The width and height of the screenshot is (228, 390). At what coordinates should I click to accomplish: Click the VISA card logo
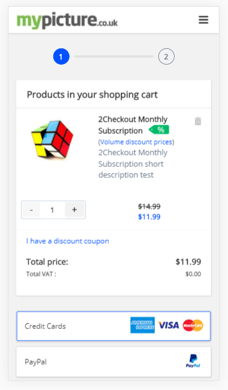tap(169, 325)
